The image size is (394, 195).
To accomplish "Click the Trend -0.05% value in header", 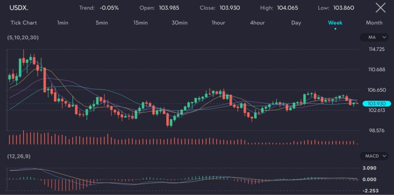I will pos(109,8).
